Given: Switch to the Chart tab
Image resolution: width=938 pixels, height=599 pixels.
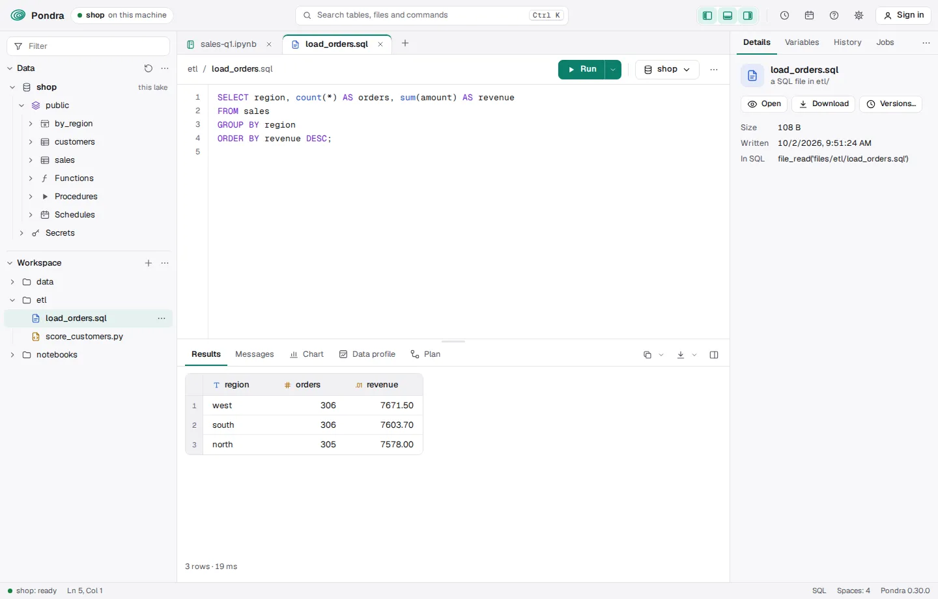Looking at the screenshot, I should 307,354.
